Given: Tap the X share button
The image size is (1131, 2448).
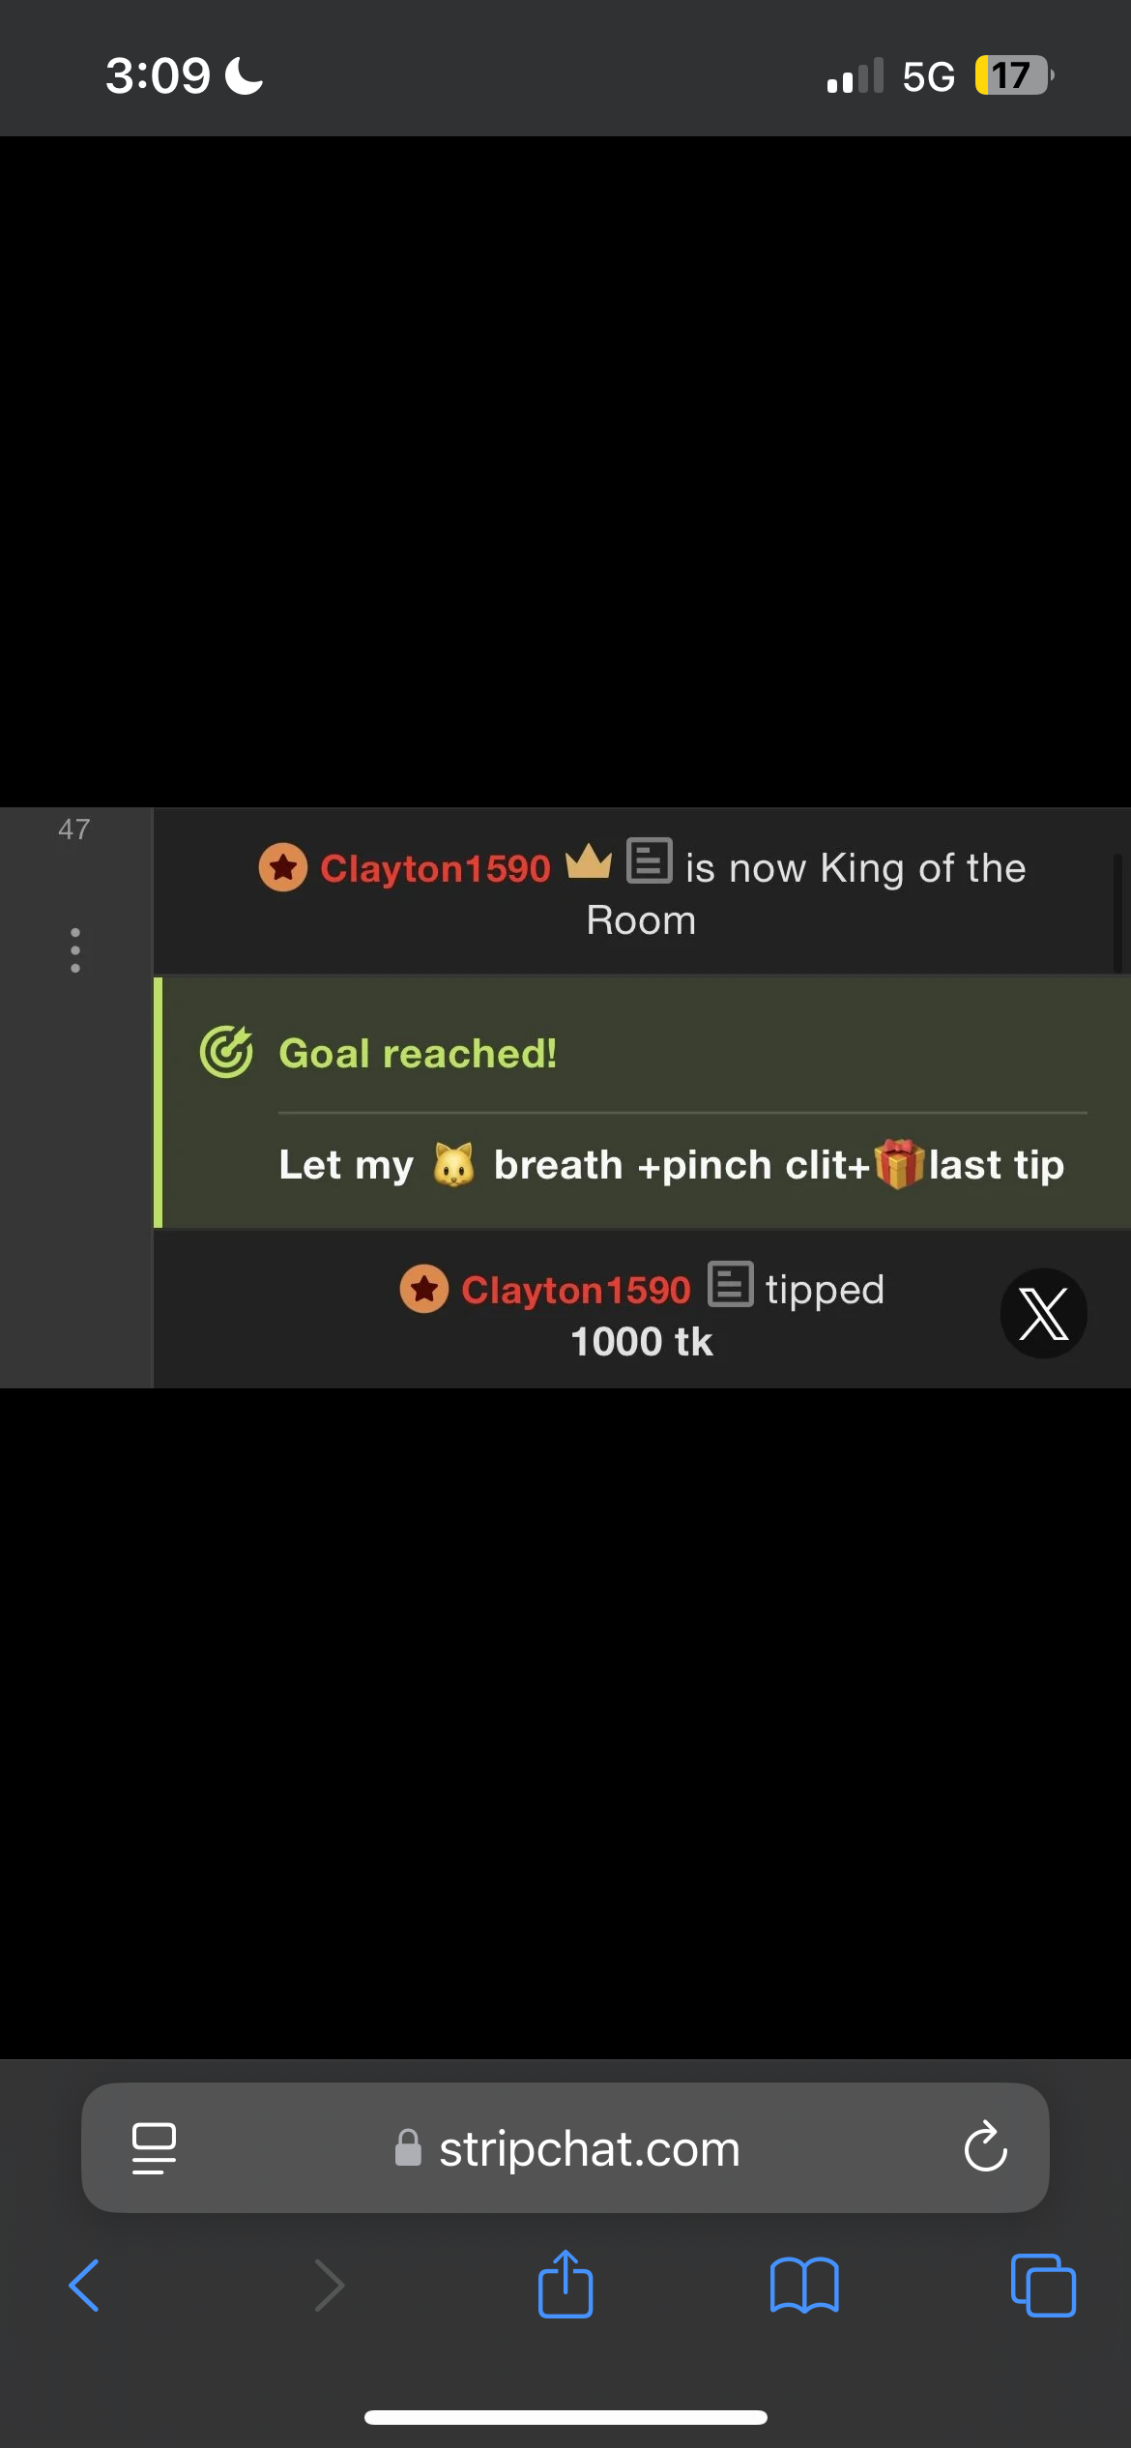Looking at the screenshot, I should [x=1043, y=1313].
